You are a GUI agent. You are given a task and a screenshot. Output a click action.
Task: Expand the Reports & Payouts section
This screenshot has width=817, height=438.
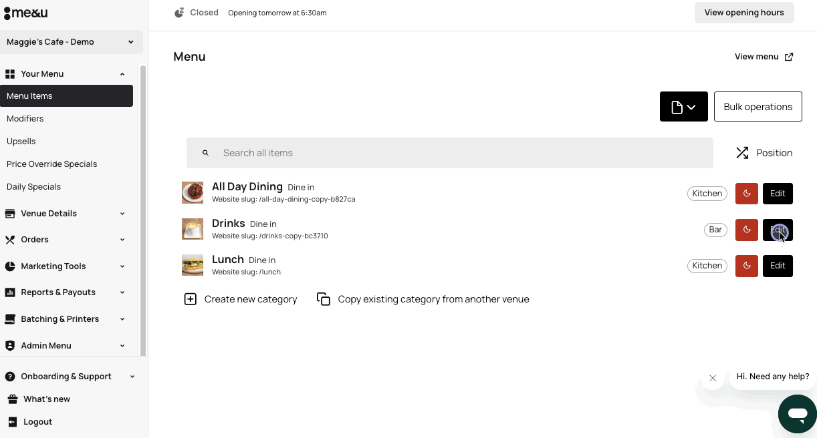[122, 292]
